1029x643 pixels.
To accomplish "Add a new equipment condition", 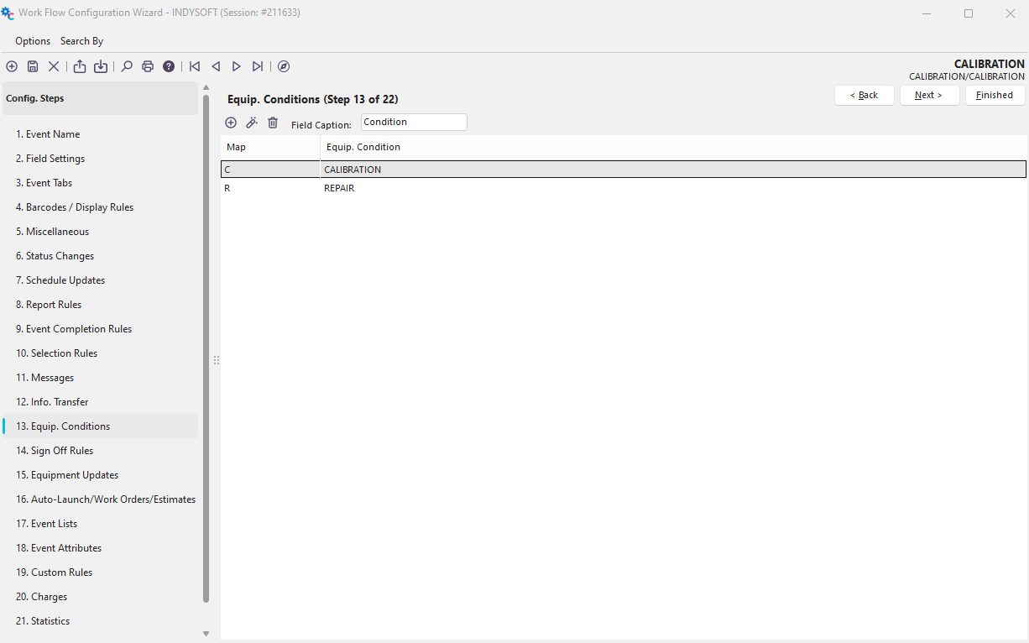I will pos(231,123).
